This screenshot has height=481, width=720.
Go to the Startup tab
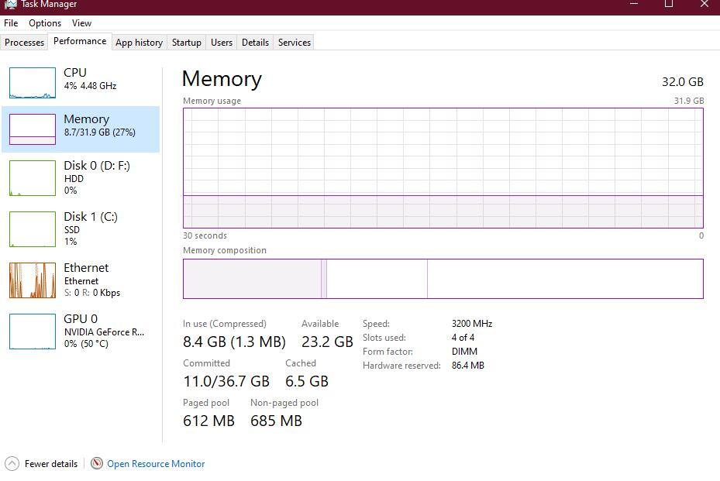pyautogui.click(x=186, y=43)
